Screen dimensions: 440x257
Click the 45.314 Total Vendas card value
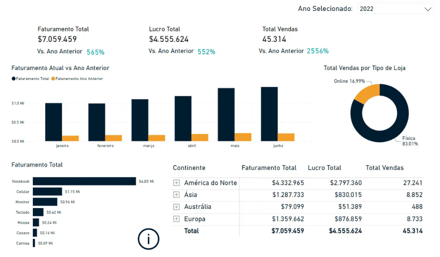(274, 39)
